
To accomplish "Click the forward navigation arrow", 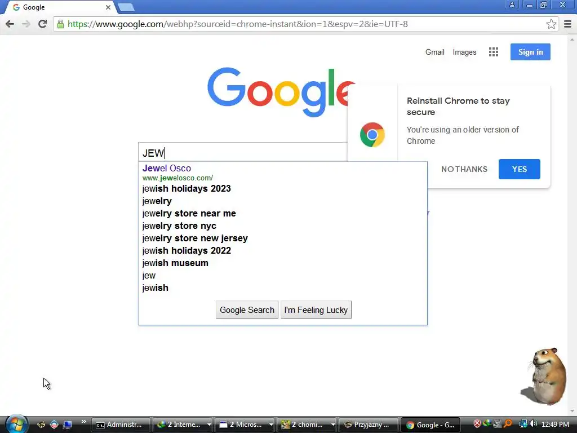I will pos(26,24).
